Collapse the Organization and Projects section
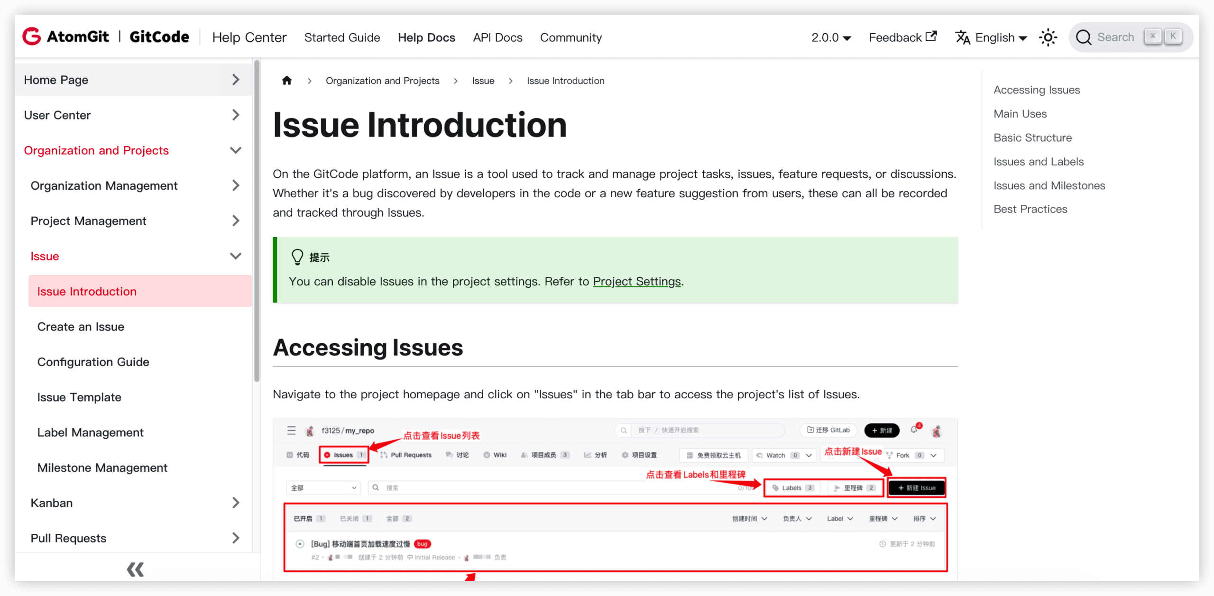The image size is (1214, 596). [236, 150]
